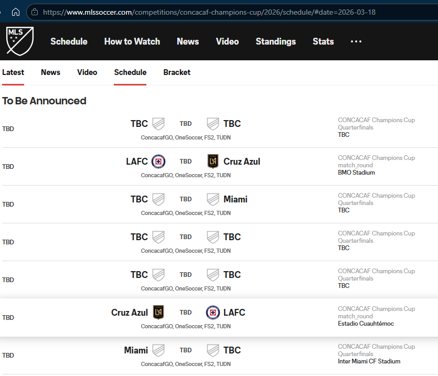
Task: Click broadcasters text under Cruz Azul vs LAFC
Action: [x=186, y=326]
